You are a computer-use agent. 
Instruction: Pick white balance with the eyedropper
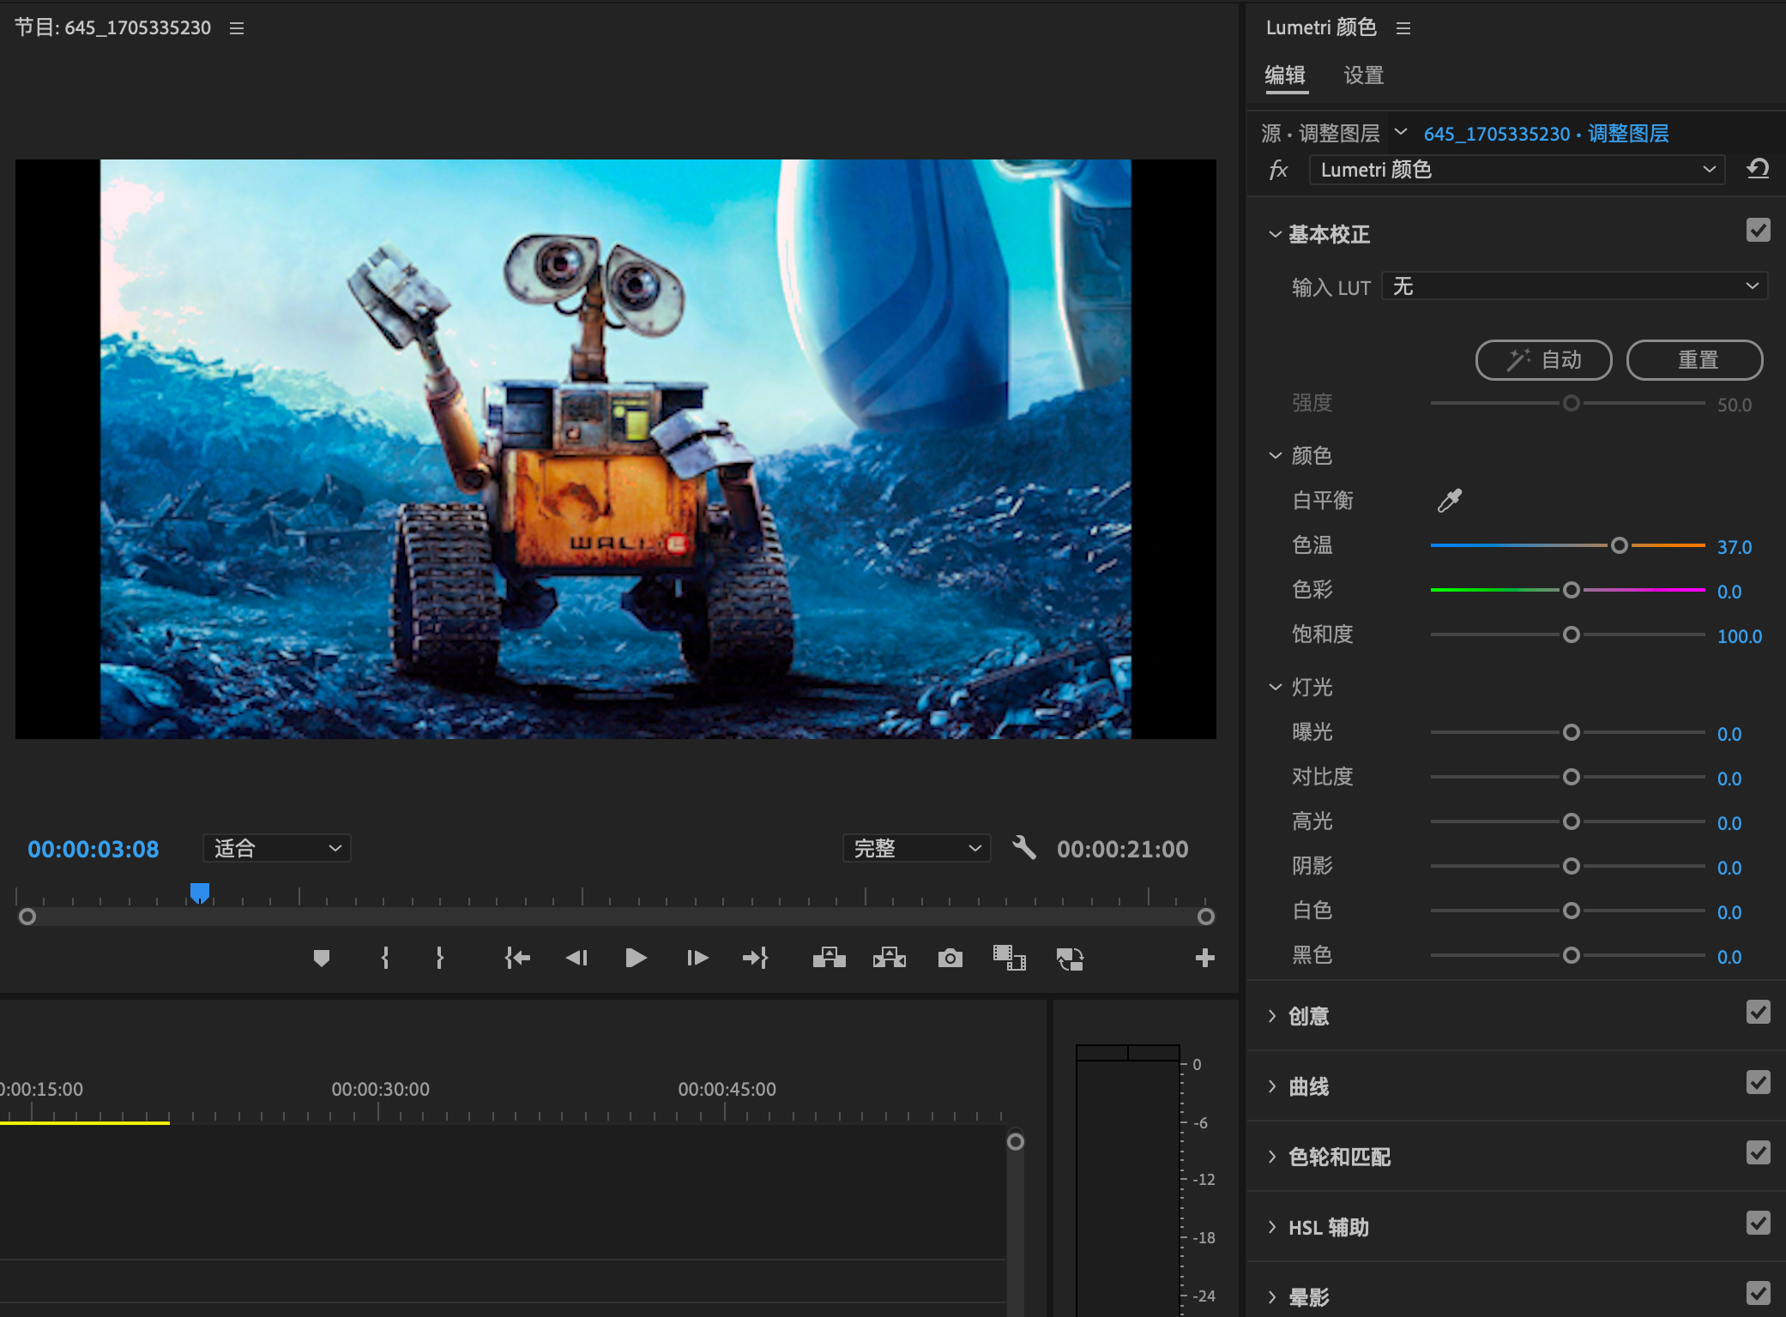1450,500
